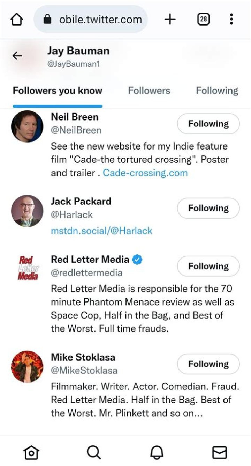Switch to the Followers tab
The height and width of the screenshot is (466, 251).
(x=149, y=91)
